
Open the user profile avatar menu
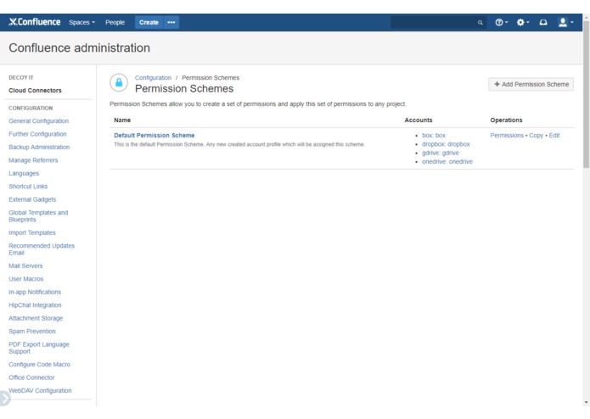[x=565, y=22]
